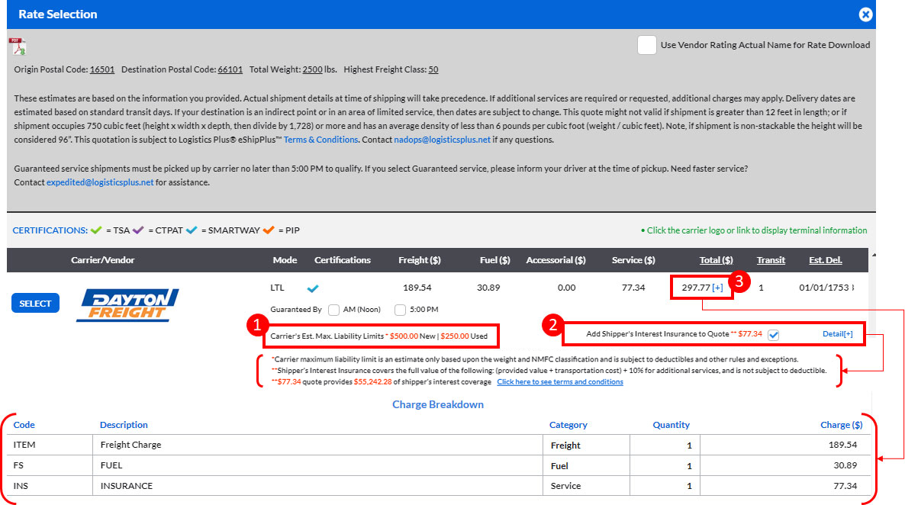
Task: Click the orange PIP checkmark in legend
Action: 268,230
